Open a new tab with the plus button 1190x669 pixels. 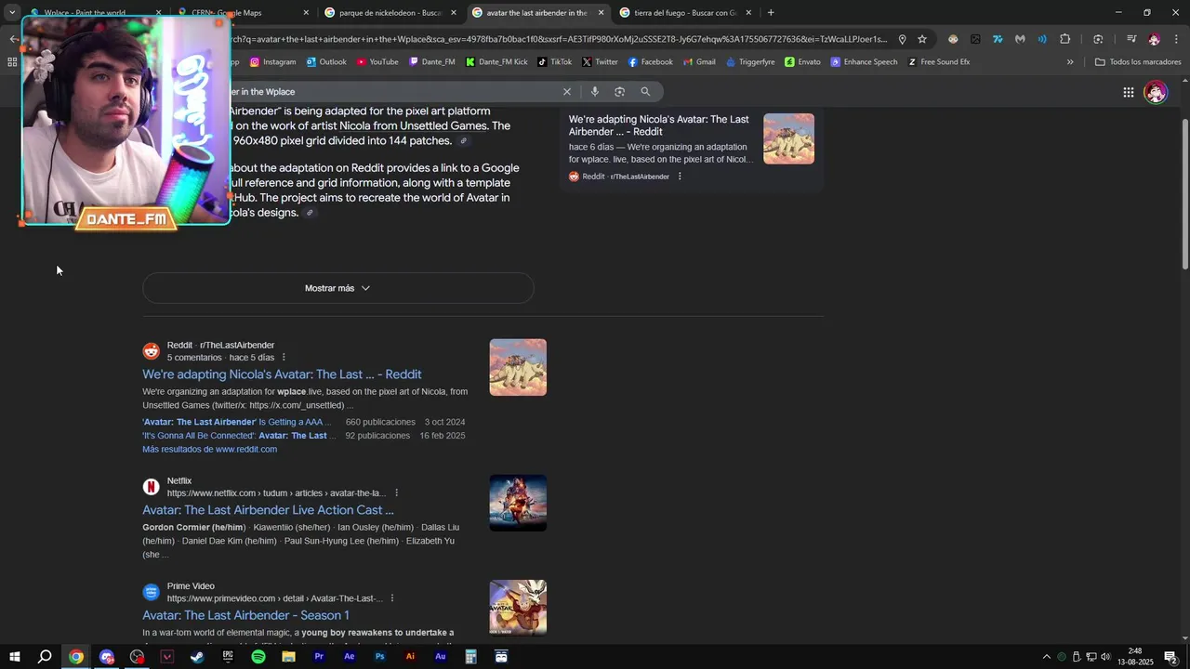tap(771, 13)
